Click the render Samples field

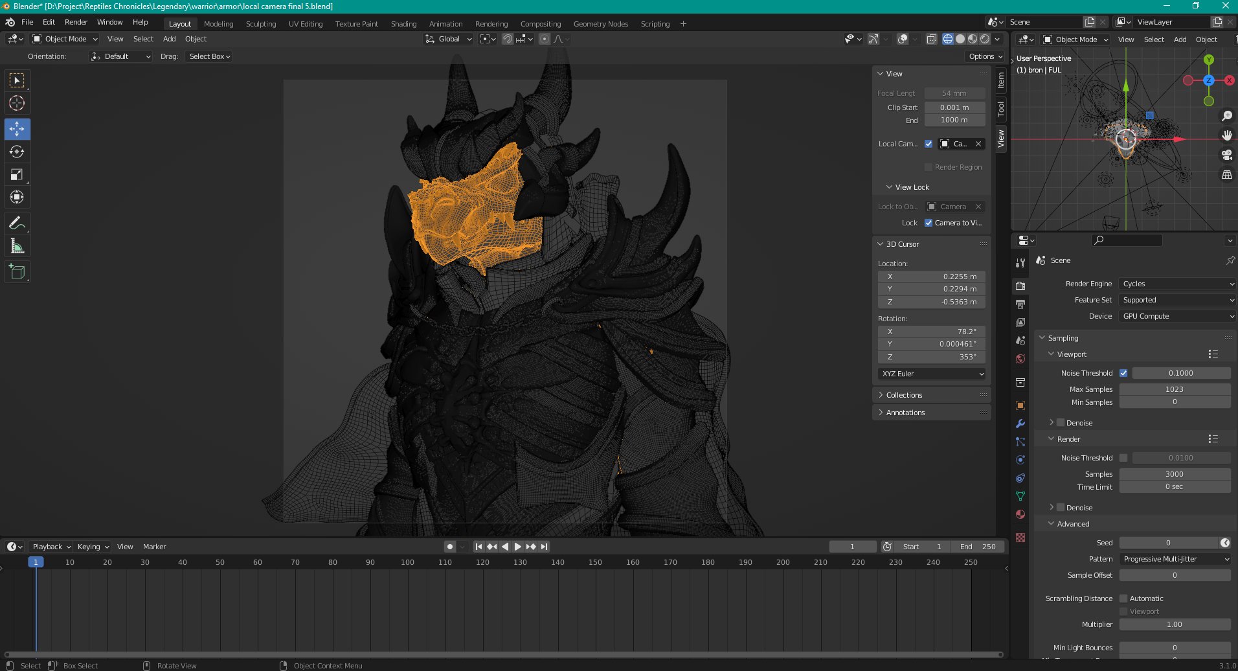tap(1174, 474)
